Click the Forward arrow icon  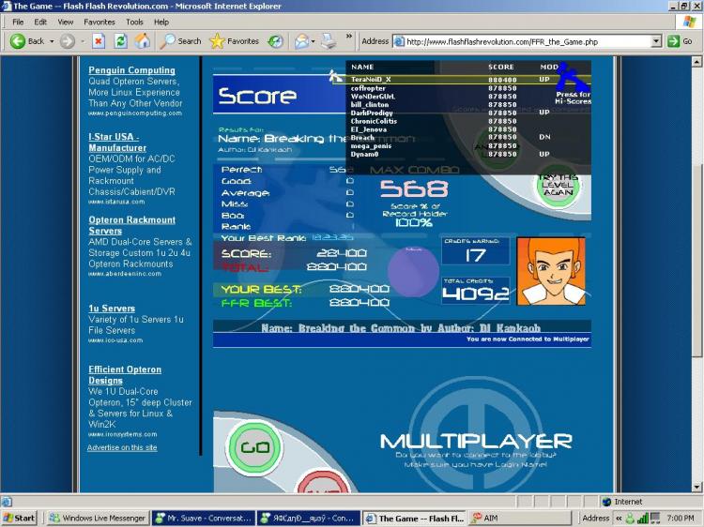pyautogui.click(x=68, y=41)
